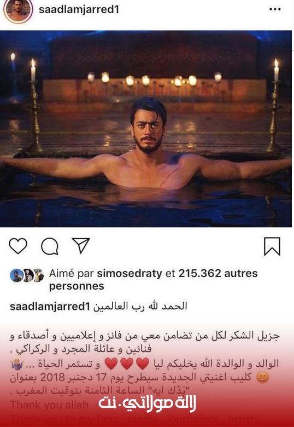The height and width of the screenshot is (427, 294).
Task: Save the post with the bookmark icon
Action: pyautogui.click(x=272, y=246)
